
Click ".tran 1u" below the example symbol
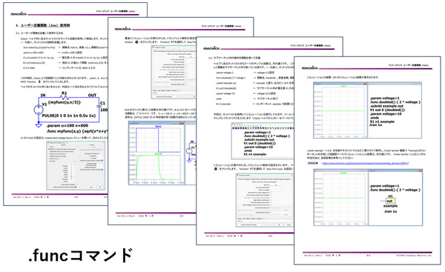click(391, 211)
